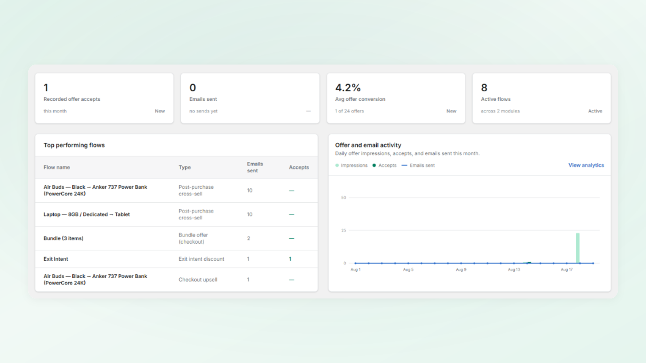This screenshot has width=646, height=363.
Task: Click the Aug 13 axis label
Action: tap(514, 269)
